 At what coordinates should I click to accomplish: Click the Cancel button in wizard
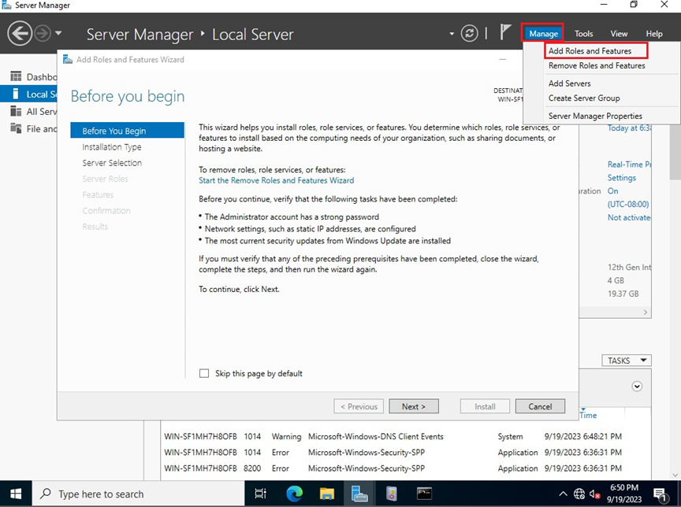540,406
